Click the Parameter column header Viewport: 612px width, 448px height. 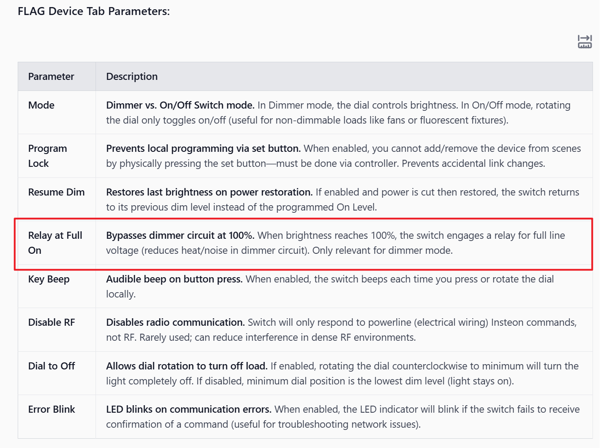click(51, 76)
